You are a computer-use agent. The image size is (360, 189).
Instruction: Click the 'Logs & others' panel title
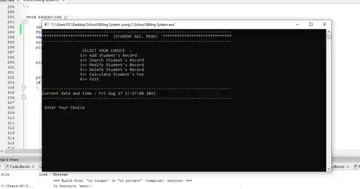pos(9,160)
